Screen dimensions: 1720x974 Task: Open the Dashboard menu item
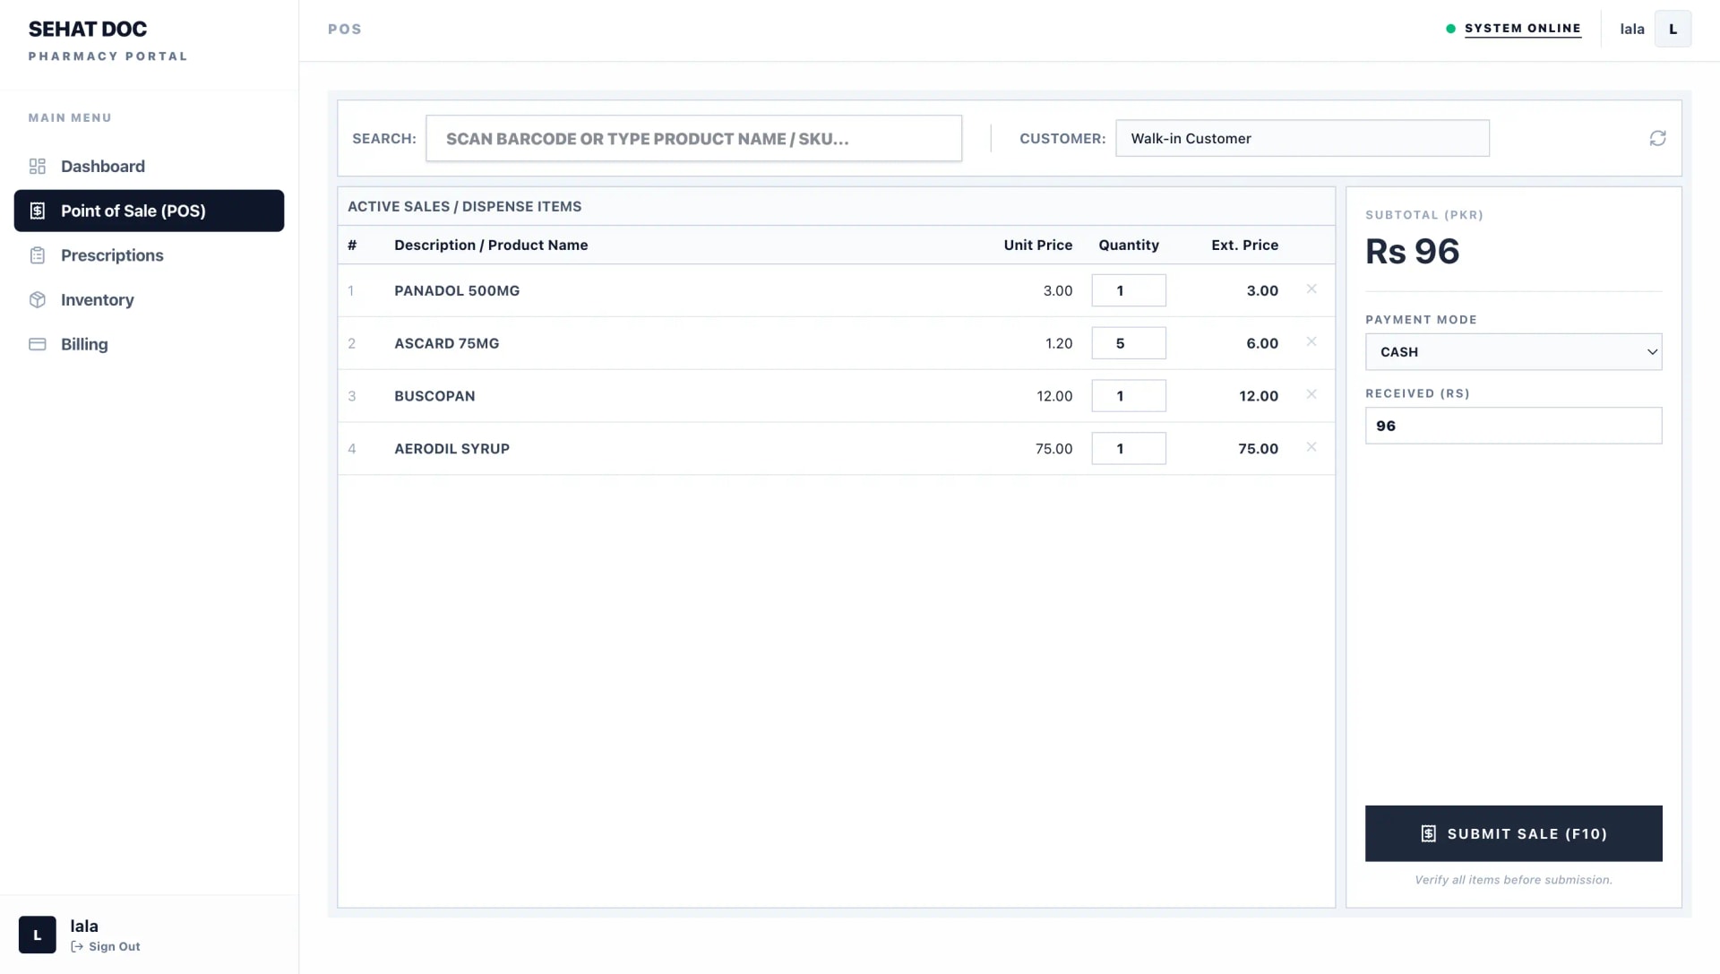pyautogui.click(x=149, y=167)
